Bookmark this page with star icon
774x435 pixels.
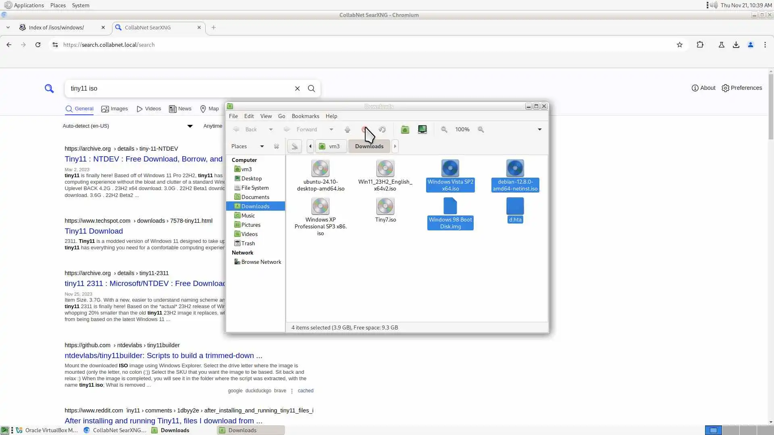point(680,45)
